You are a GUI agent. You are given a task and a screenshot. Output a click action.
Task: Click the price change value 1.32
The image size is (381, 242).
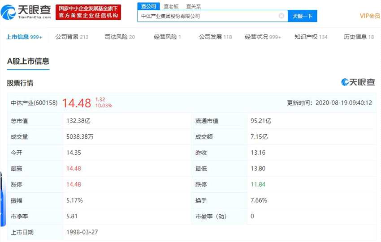point(100,99)
